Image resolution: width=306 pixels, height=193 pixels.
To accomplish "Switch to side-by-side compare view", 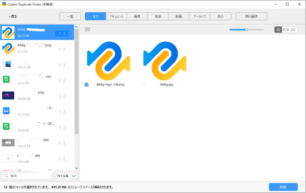I will [x=286, y=30].
